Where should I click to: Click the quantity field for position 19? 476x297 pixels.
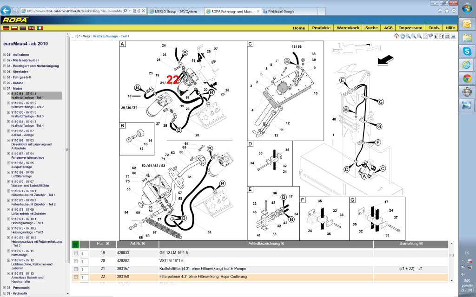pos(85,254)
